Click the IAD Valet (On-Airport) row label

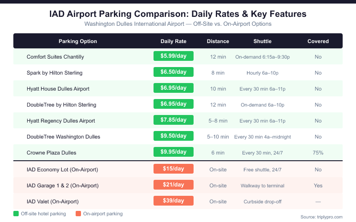tap(53, 202)
